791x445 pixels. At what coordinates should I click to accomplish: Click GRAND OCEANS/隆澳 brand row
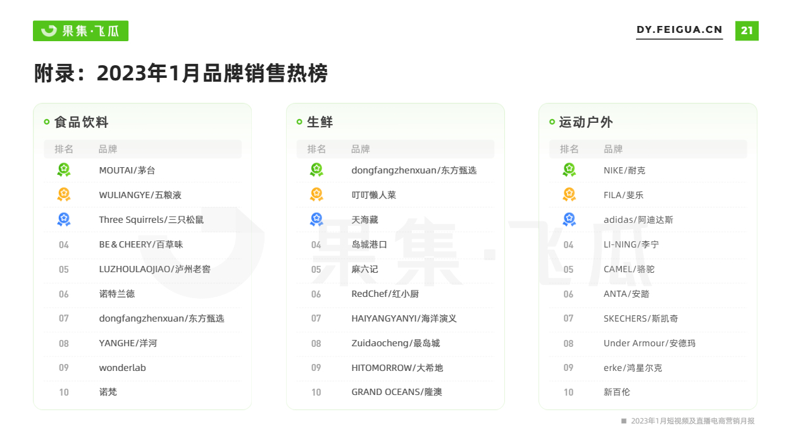coord(395,392)
